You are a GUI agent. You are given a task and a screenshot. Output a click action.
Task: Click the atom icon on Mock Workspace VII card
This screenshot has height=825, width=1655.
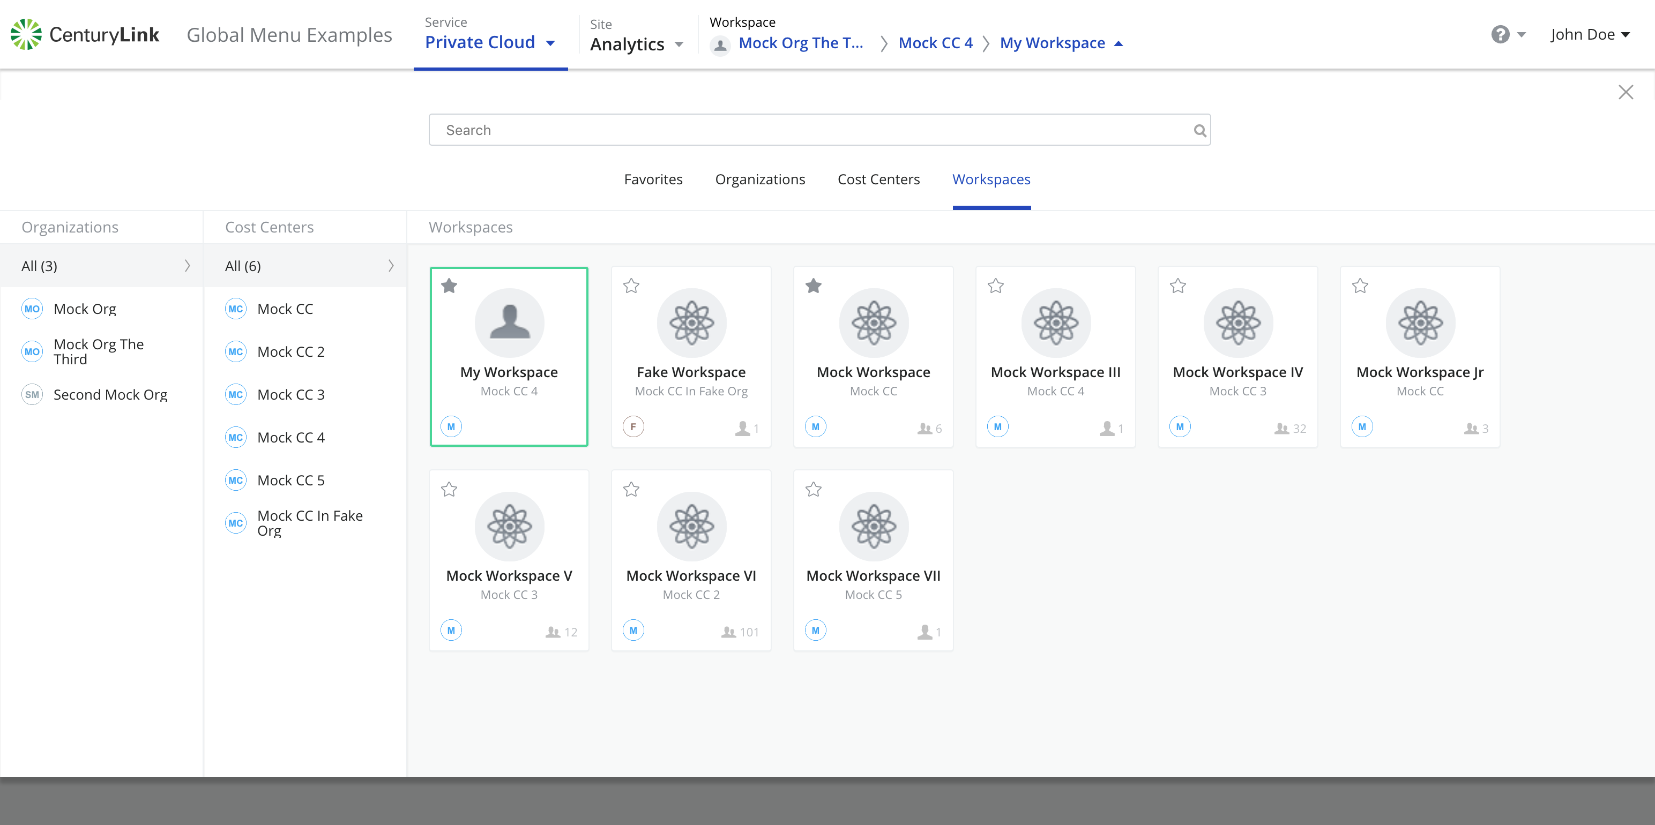pos(873,526)
